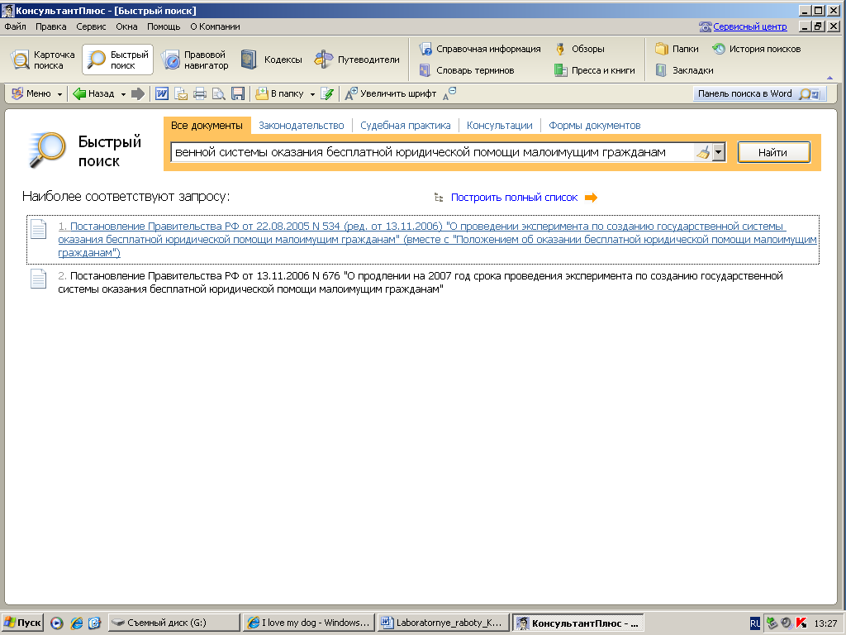The image size is (846, 635).
Task: Open search query history dropdown
Action: click(x=718, y=152)
